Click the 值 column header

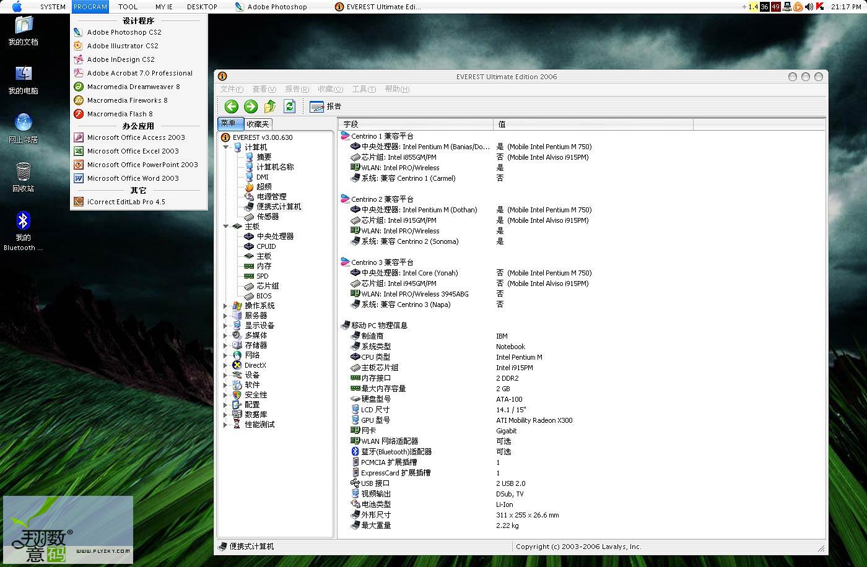tap(593, 124)
